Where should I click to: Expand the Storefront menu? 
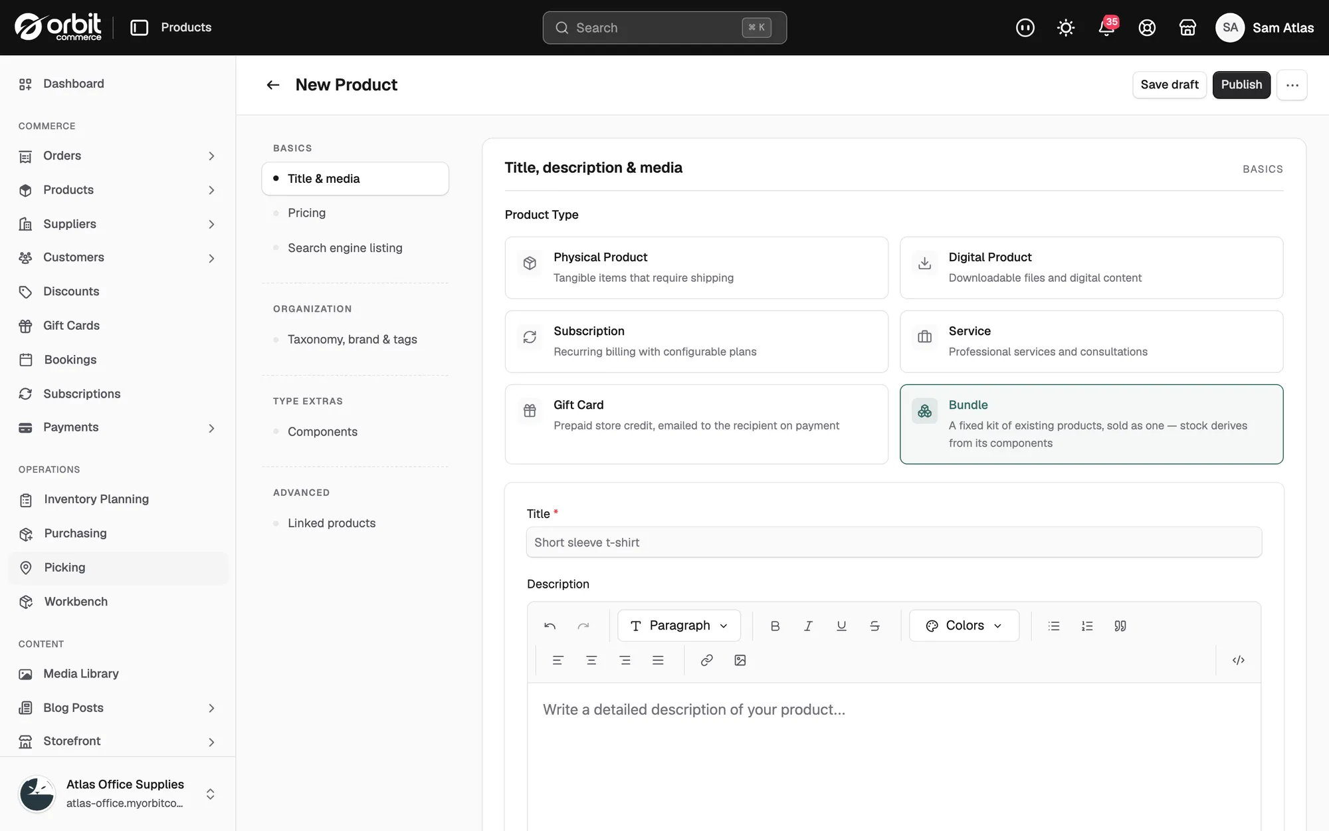(x=211, y=742)
